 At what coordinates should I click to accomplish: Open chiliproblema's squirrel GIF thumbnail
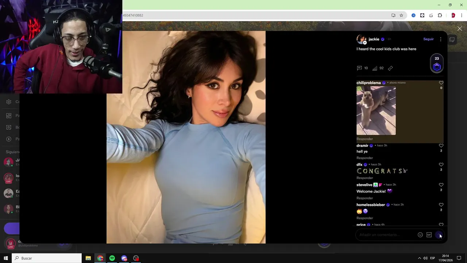pyautogui.click(x=376, y=111)
